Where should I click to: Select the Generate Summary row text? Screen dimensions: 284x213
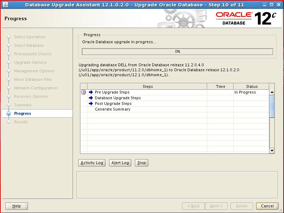(113, 109)
